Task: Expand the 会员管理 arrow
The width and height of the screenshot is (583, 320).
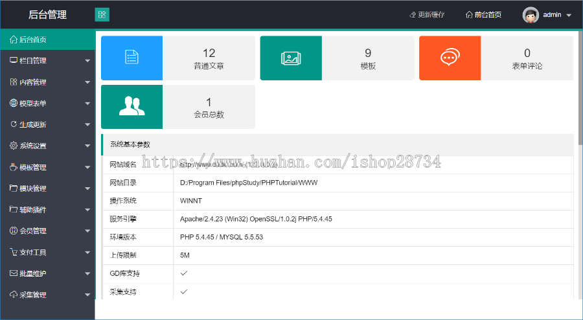Action: (87, 231)
